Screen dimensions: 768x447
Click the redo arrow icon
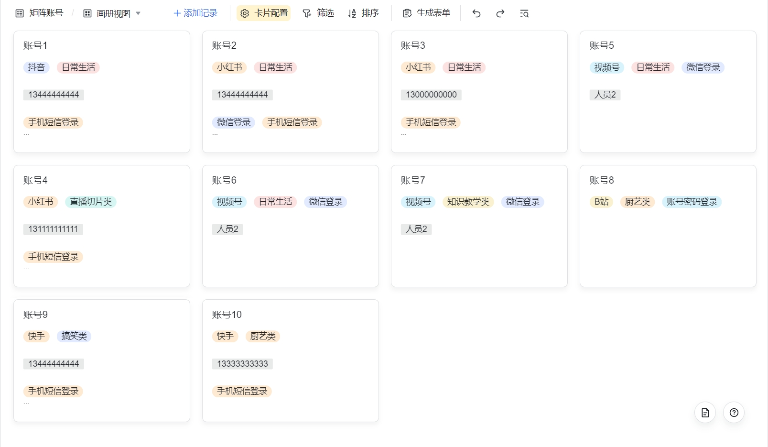pos(500,13)
